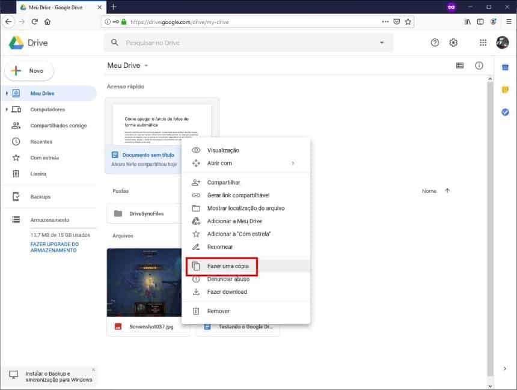Open Calendar in side panel
The height and width of the screenshot is (390, 517).
(x=505, y=67)
